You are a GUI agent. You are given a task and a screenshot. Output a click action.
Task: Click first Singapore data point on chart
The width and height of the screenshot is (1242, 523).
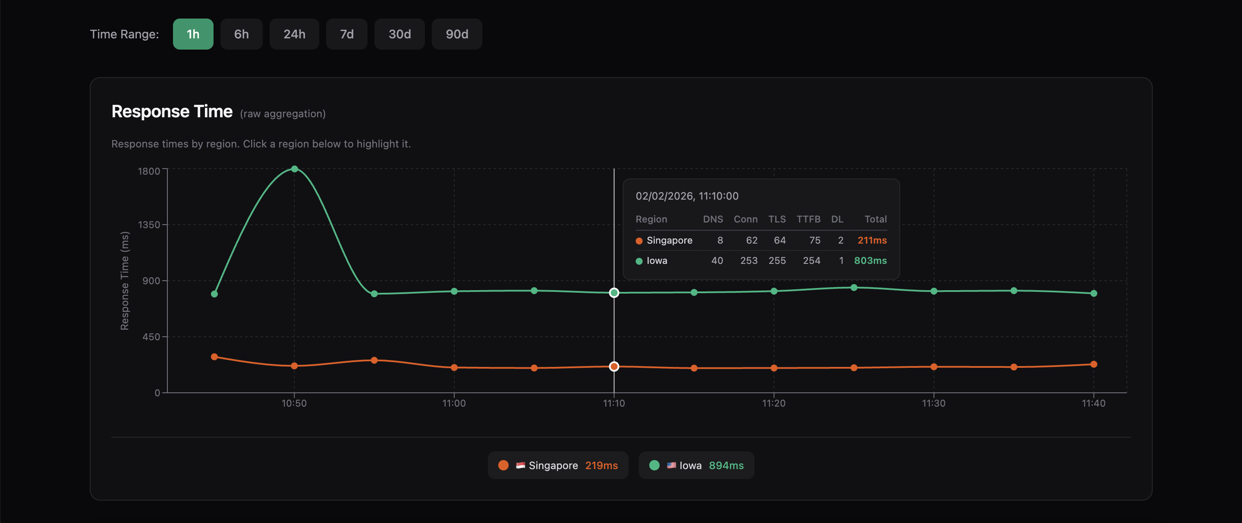point(214,357)
